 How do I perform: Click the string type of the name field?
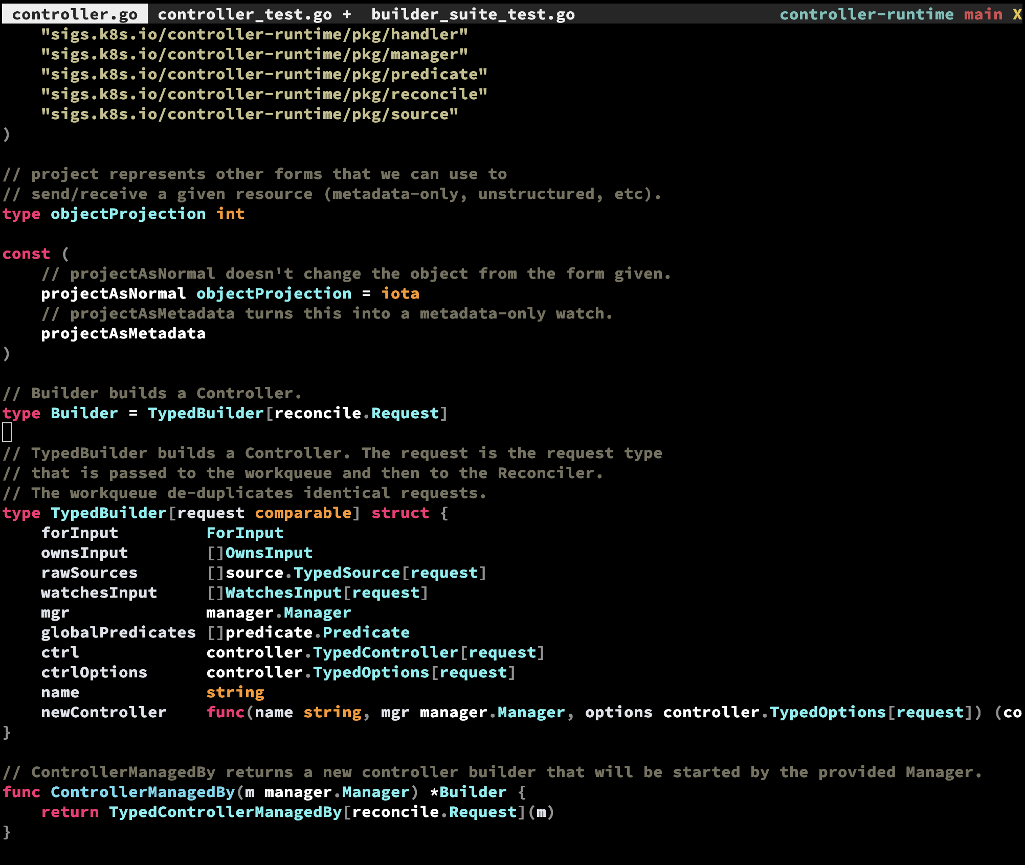click(x=235, y=692)
